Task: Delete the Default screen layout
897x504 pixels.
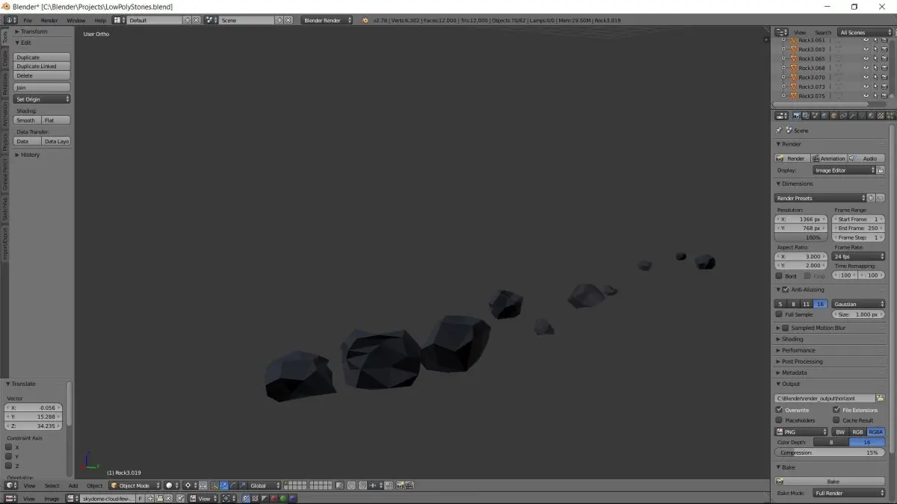Action: click(x=197, y=20)
